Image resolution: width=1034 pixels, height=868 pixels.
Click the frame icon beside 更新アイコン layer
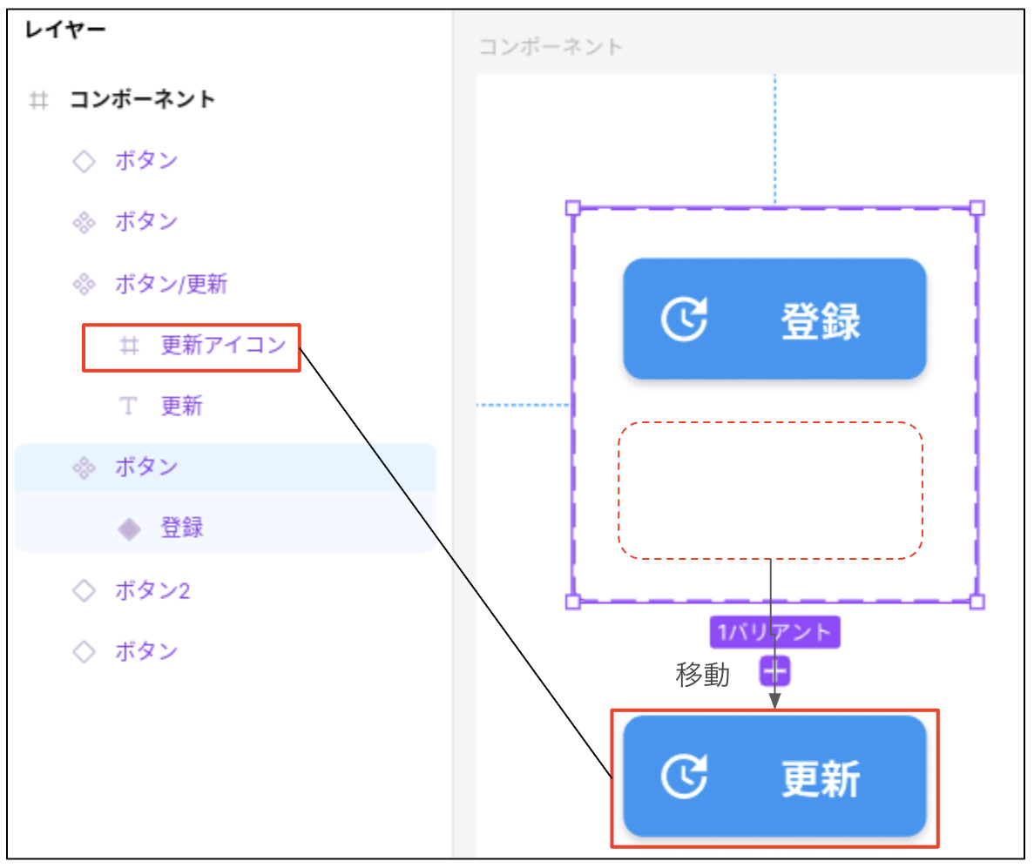point(129,346)
